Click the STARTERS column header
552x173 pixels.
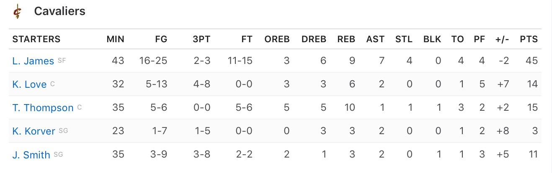(x=36, y=39)
